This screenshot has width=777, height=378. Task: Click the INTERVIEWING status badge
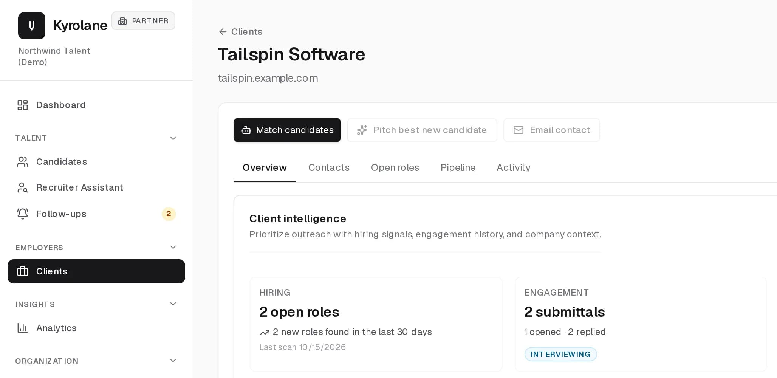(560, 354)
